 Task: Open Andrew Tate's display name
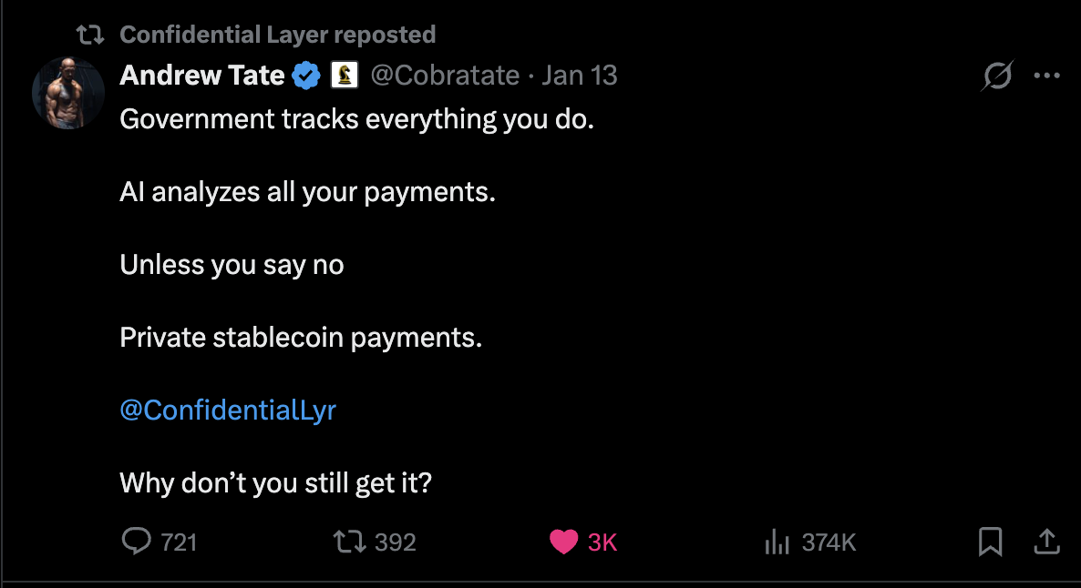(x=201, y=76)
